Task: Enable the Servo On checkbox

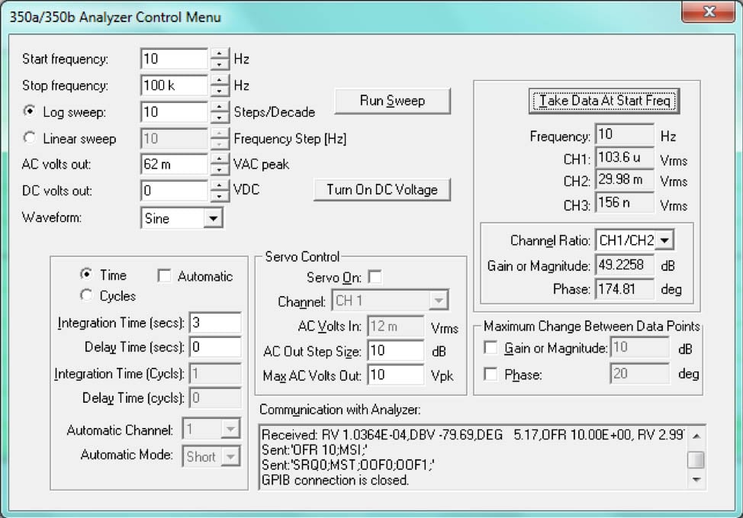Action: pyautogui.click(x=375, y=278)
